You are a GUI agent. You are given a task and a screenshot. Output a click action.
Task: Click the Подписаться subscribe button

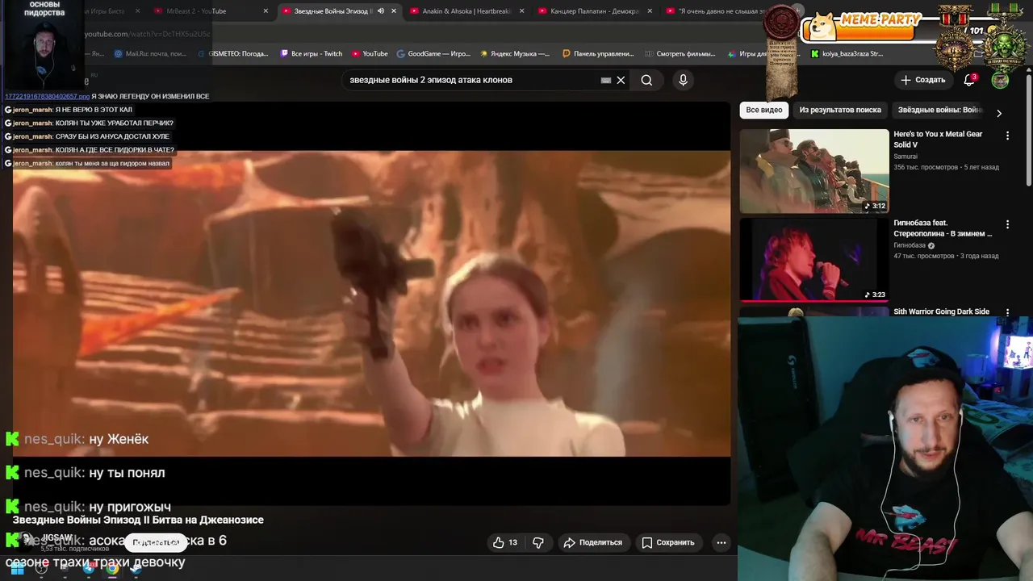tap(156, 542)
